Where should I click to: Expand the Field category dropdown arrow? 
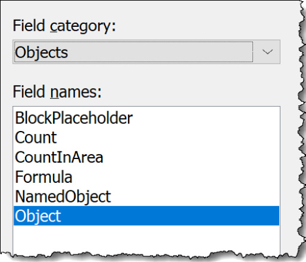(267, 52)
